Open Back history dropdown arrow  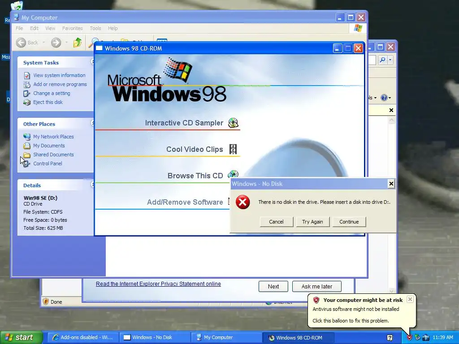43,43
